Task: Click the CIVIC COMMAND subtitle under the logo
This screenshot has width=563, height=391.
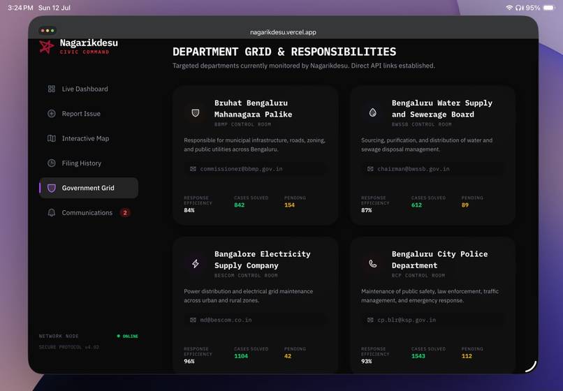Action: 85,52
